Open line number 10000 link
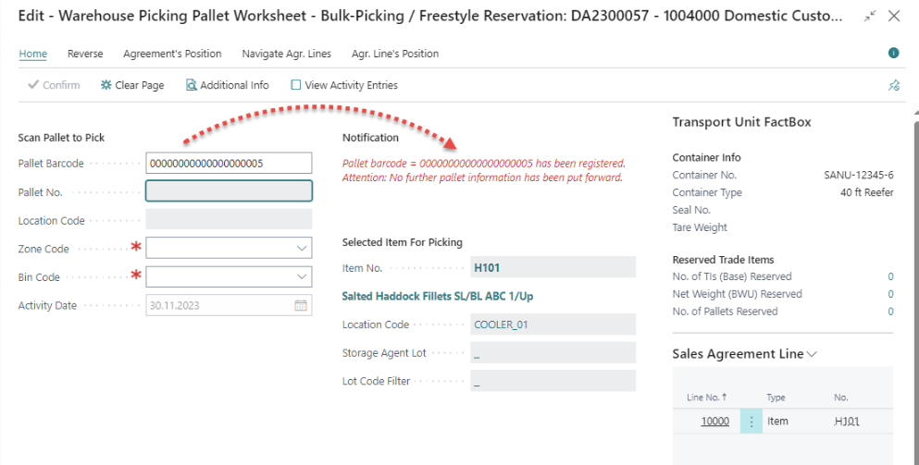 tap(714, 422)
